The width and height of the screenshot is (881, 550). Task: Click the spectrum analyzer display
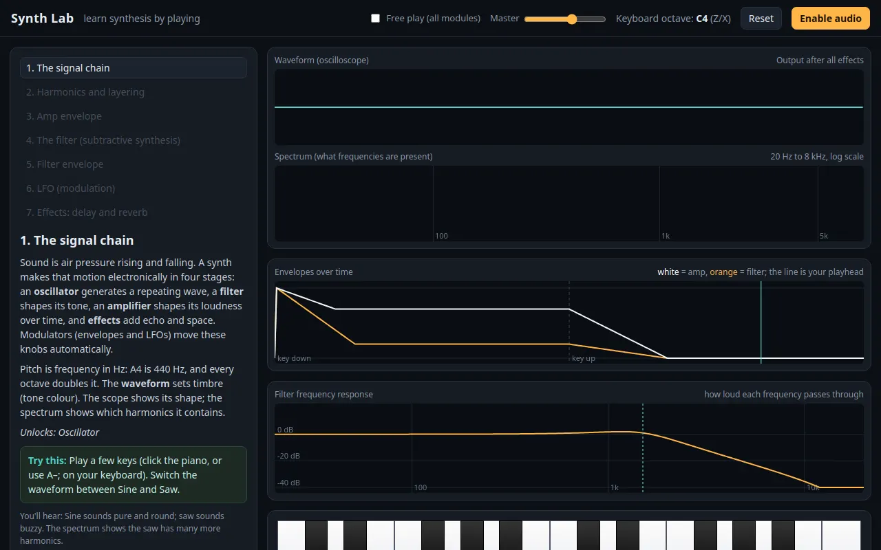pos(569,203)
